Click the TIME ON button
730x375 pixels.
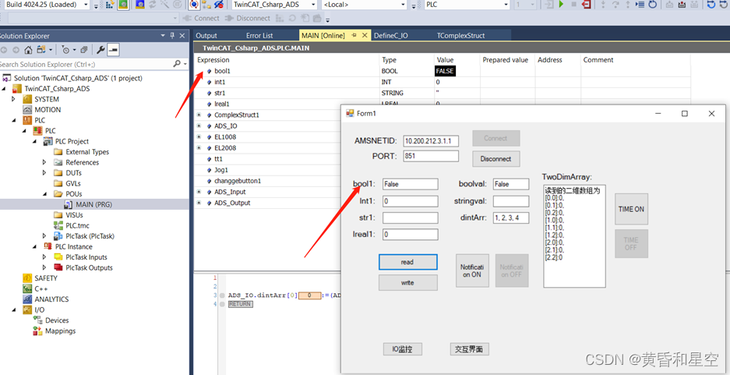[631, 209]
